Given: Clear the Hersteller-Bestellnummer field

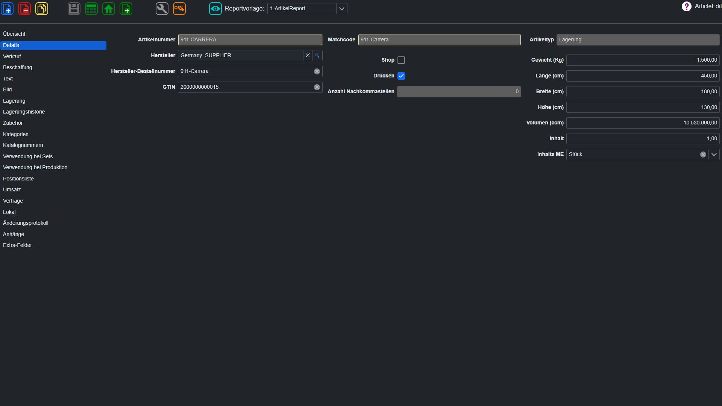Looking at the screenshot, I should 317,71.
